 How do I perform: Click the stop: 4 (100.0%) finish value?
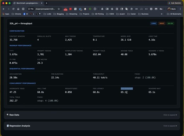(48, 101)
